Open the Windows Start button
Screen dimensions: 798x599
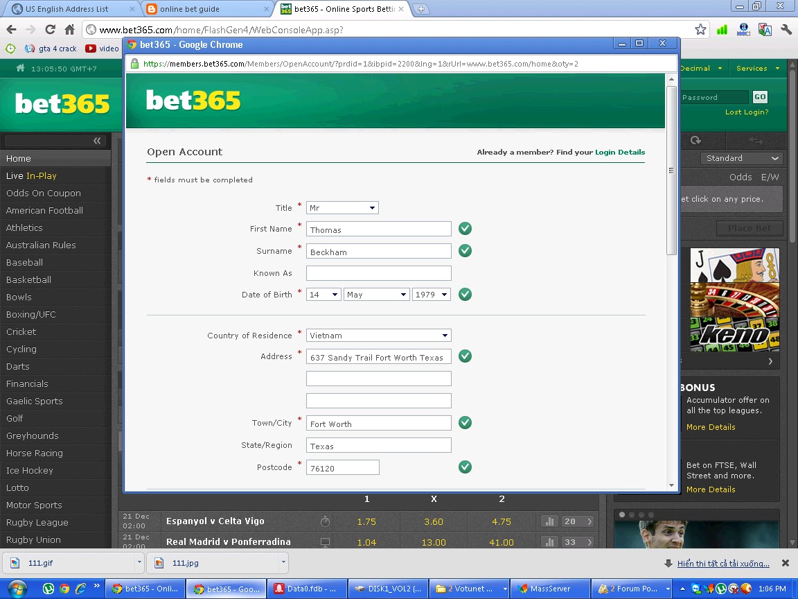click(x=17, y=589)
